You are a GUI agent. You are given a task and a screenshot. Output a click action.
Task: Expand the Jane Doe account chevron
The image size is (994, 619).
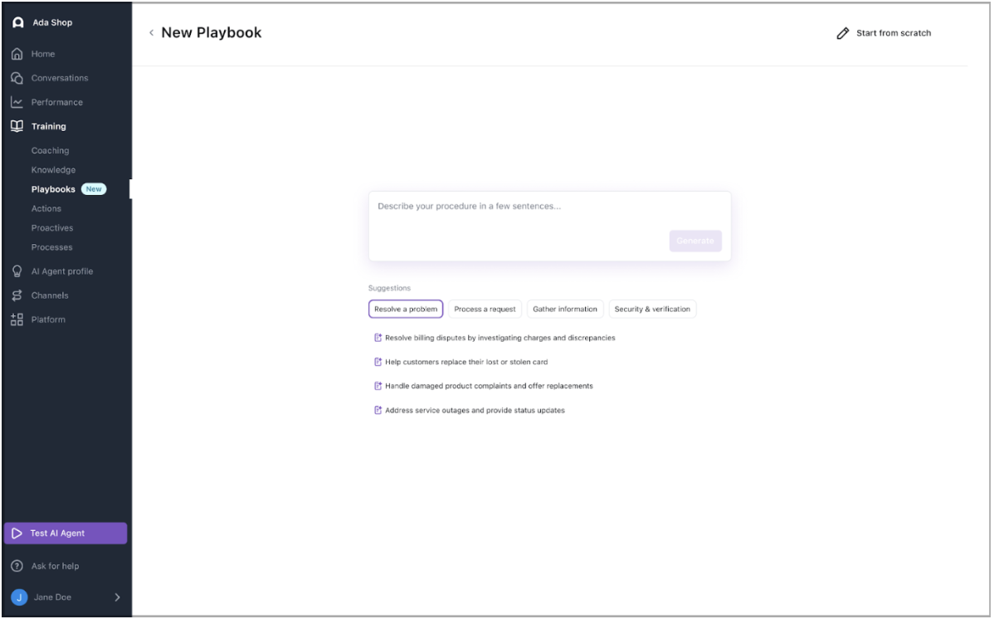[x=117, y=597]
